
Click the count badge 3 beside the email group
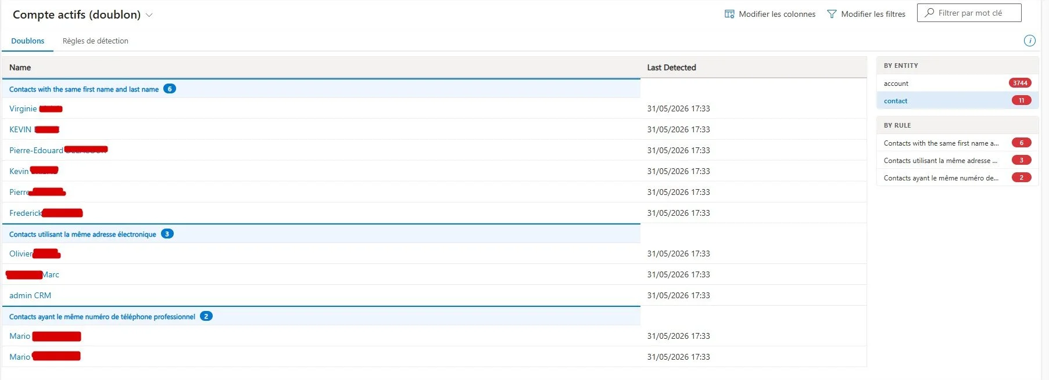(x=167, y=234)
